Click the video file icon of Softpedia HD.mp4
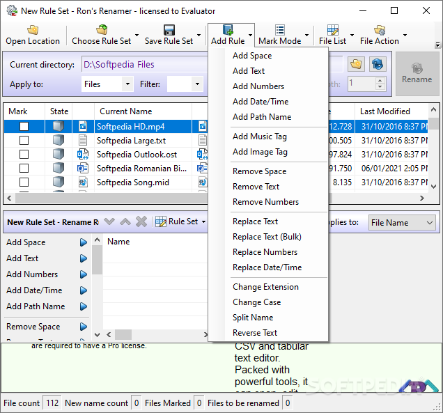This screenshot has width=443, height=413. [x=83, y=126]
